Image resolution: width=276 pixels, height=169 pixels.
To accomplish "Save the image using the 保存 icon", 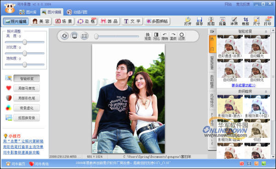I will tap(199, 21).
